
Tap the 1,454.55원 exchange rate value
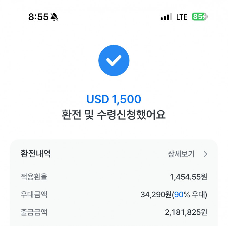[x=188, y=177]
